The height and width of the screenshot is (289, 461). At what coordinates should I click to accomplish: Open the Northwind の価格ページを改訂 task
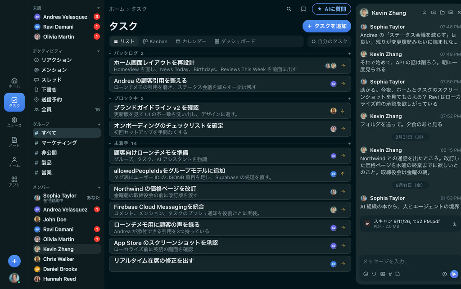pos(230,192)
